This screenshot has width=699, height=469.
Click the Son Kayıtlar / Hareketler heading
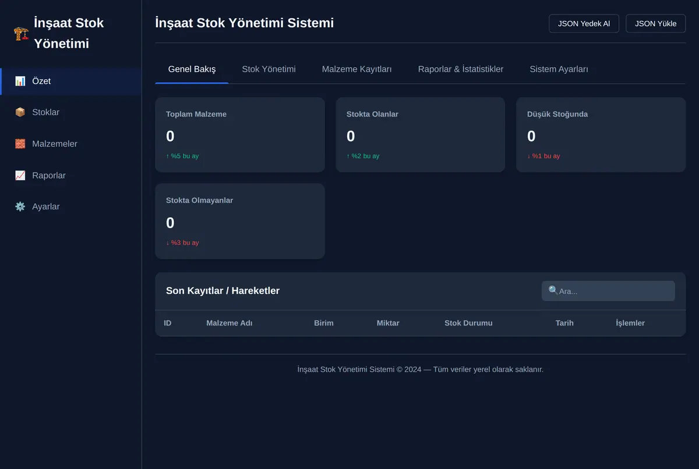click(x=223, y=291)
